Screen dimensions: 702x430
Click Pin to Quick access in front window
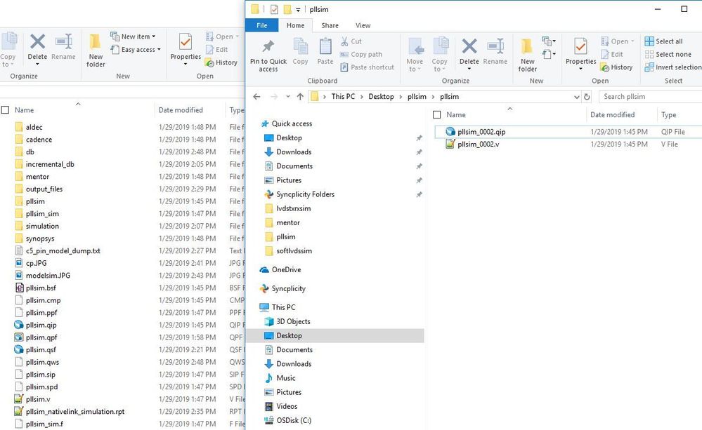[268, 55]
